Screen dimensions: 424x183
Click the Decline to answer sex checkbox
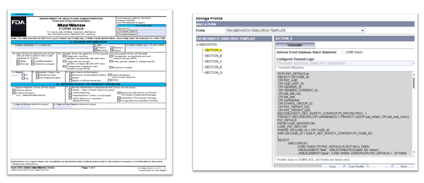tap(33, 64)
